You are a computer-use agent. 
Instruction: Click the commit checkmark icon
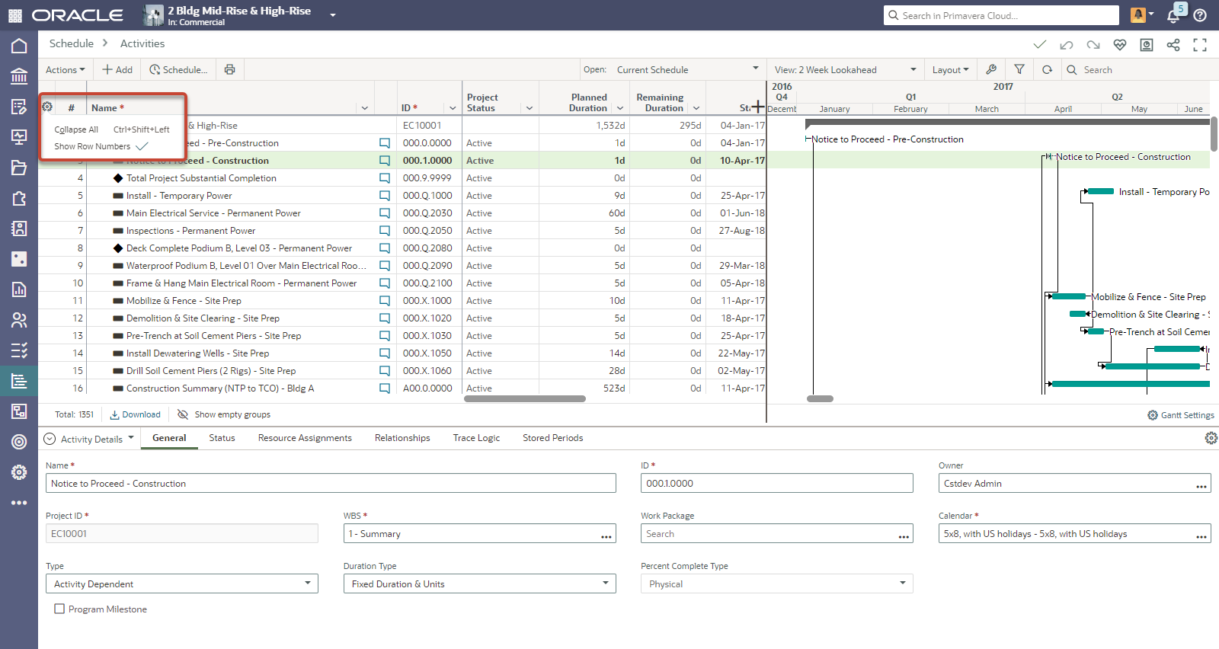point(1040,44)
